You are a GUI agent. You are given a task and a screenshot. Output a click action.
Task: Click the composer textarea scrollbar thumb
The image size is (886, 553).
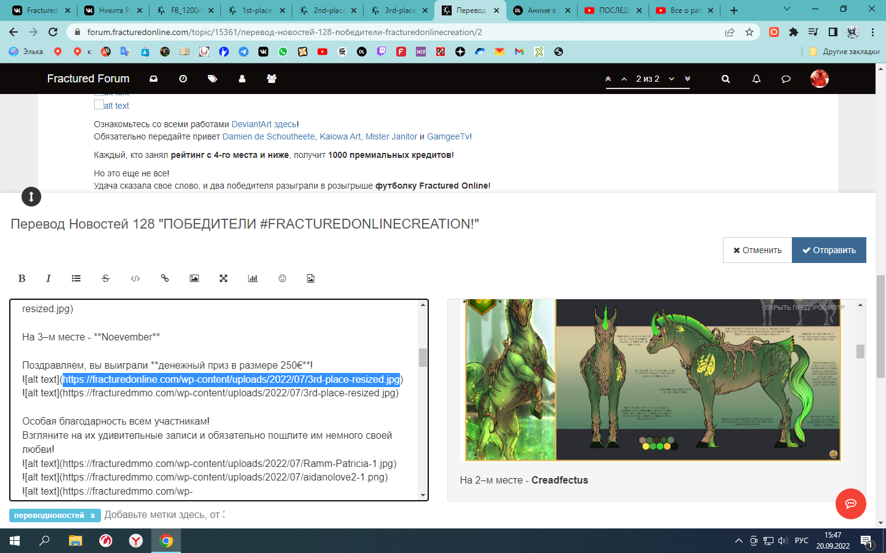pyautogui.click(x=423, y=357)
